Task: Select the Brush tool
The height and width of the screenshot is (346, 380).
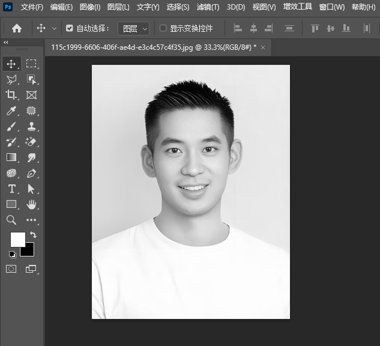Action: [x=11, y=126]
